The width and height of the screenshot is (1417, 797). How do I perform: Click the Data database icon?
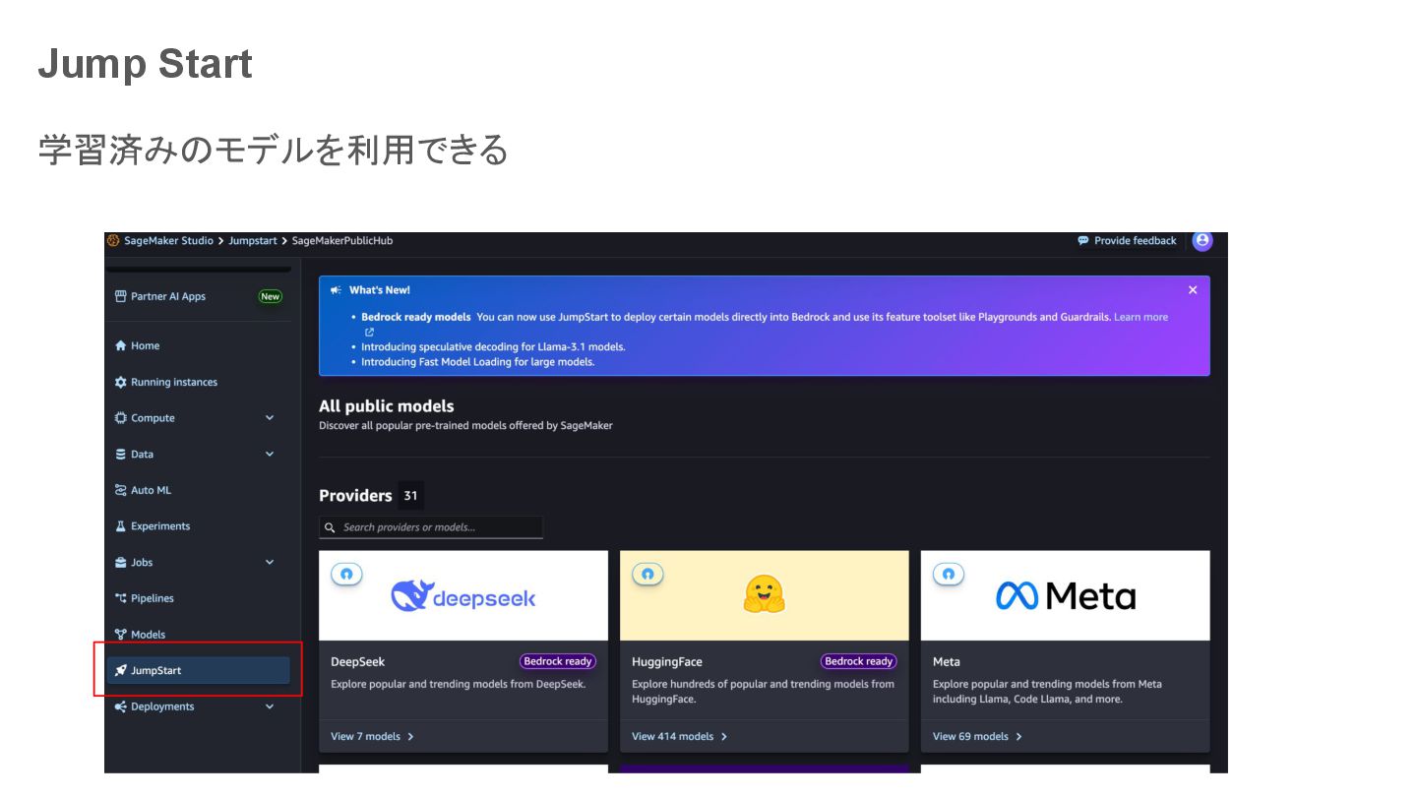coord(121,455)
